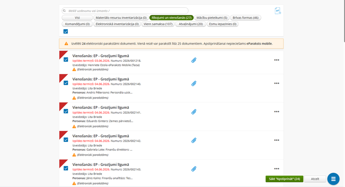The height and width of the screenshot is (187, 345).
Task: Click the search magnifier icon
Action: click(x=65, y=11)
